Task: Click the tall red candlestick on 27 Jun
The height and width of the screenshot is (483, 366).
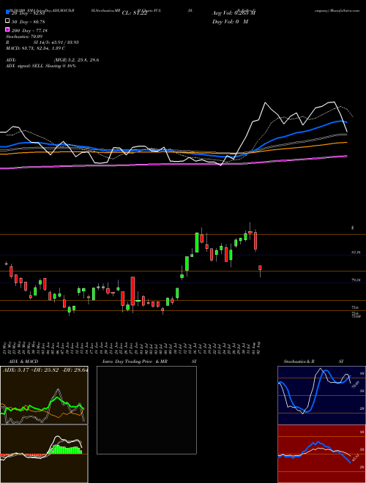Action: tap(132, 291)
